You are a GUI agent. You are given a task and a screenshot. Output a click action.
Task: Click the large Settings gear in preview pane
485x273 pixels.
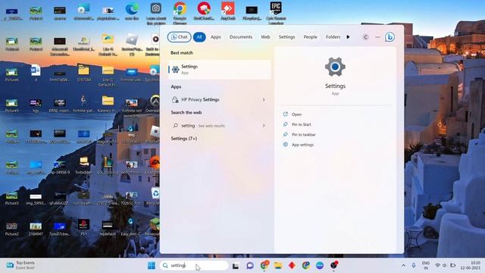335,67
